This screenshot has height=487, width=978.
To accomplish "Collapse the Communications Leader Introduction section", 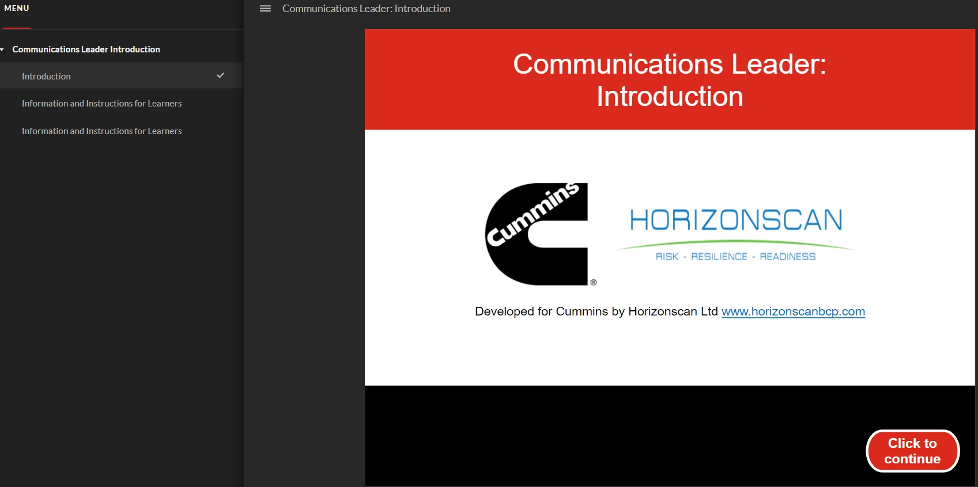I will tap(2, 50).
